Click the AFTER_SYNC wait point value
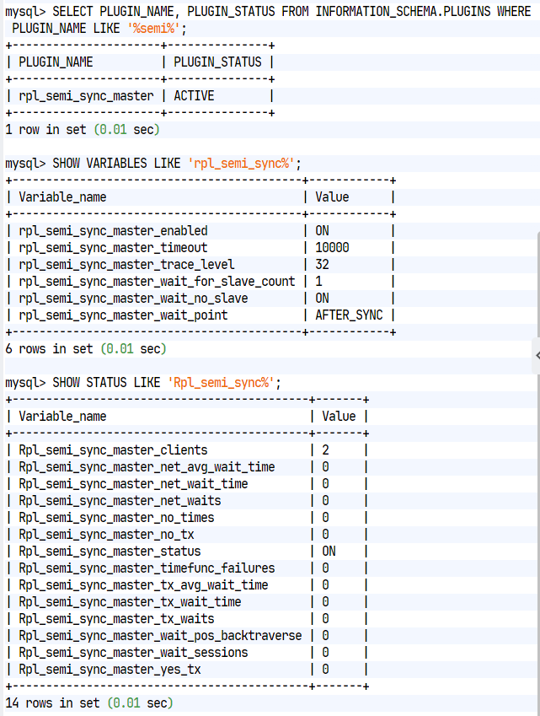540x716 pixels. click(349, 315)
